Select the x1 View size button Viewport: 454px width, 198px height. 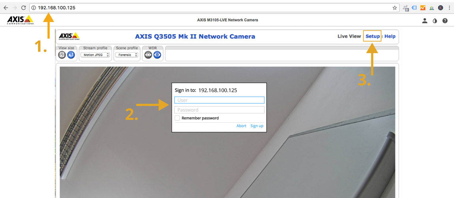coord(71,55)
